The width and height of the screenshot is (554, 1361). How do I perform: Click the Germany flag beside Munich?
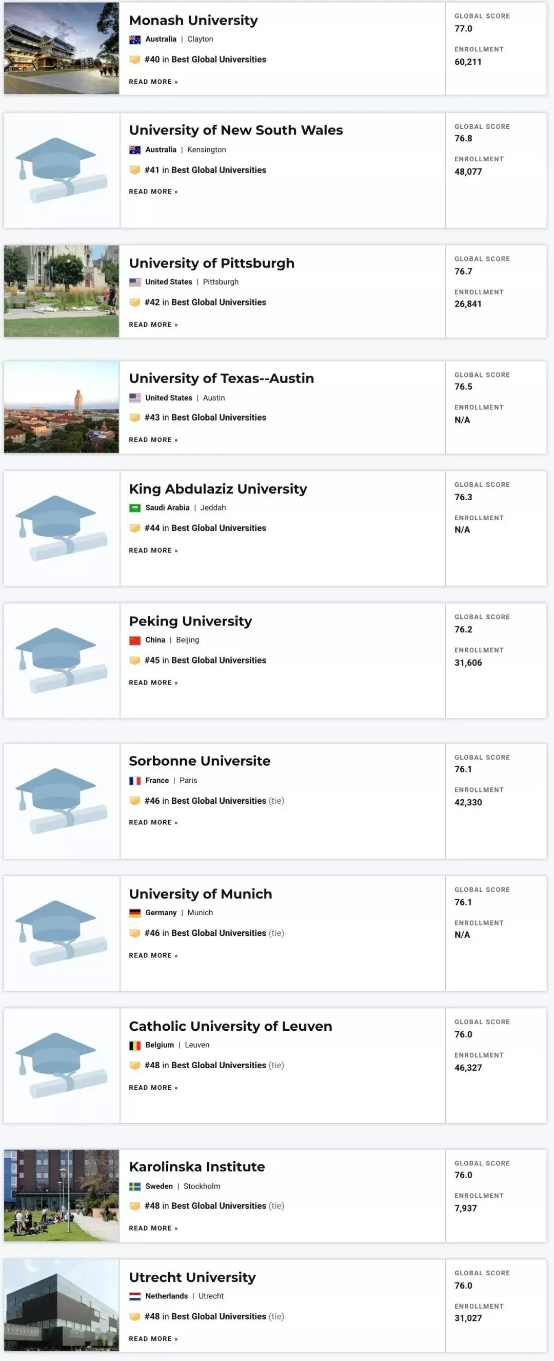tap(135, 913)
